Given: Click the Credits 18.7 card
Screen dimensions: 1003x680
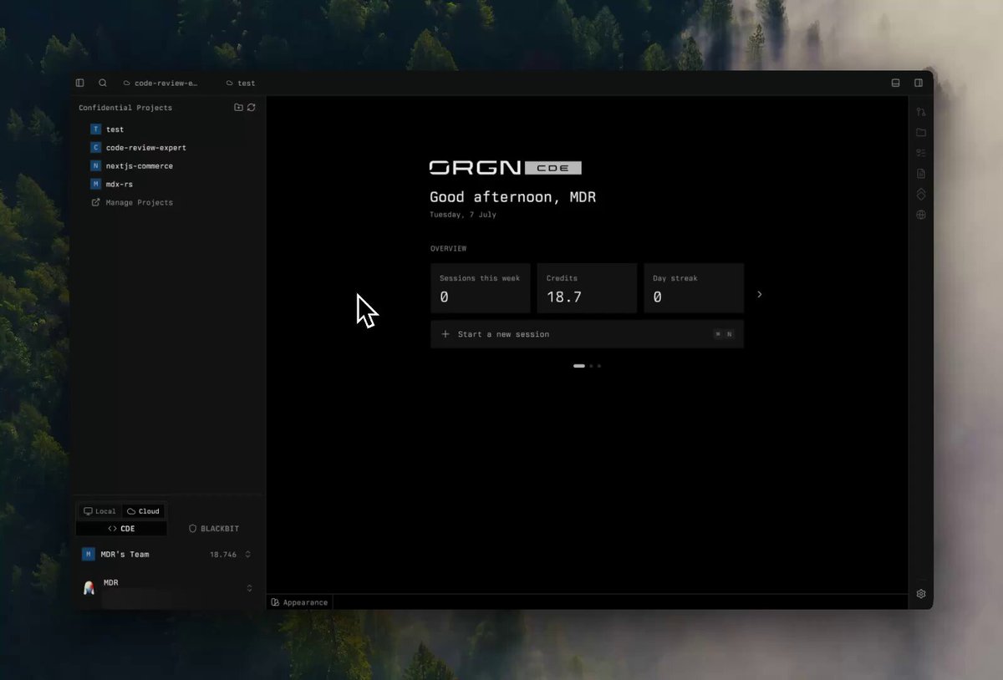Looking at the screenshot, I should point(587,288).
